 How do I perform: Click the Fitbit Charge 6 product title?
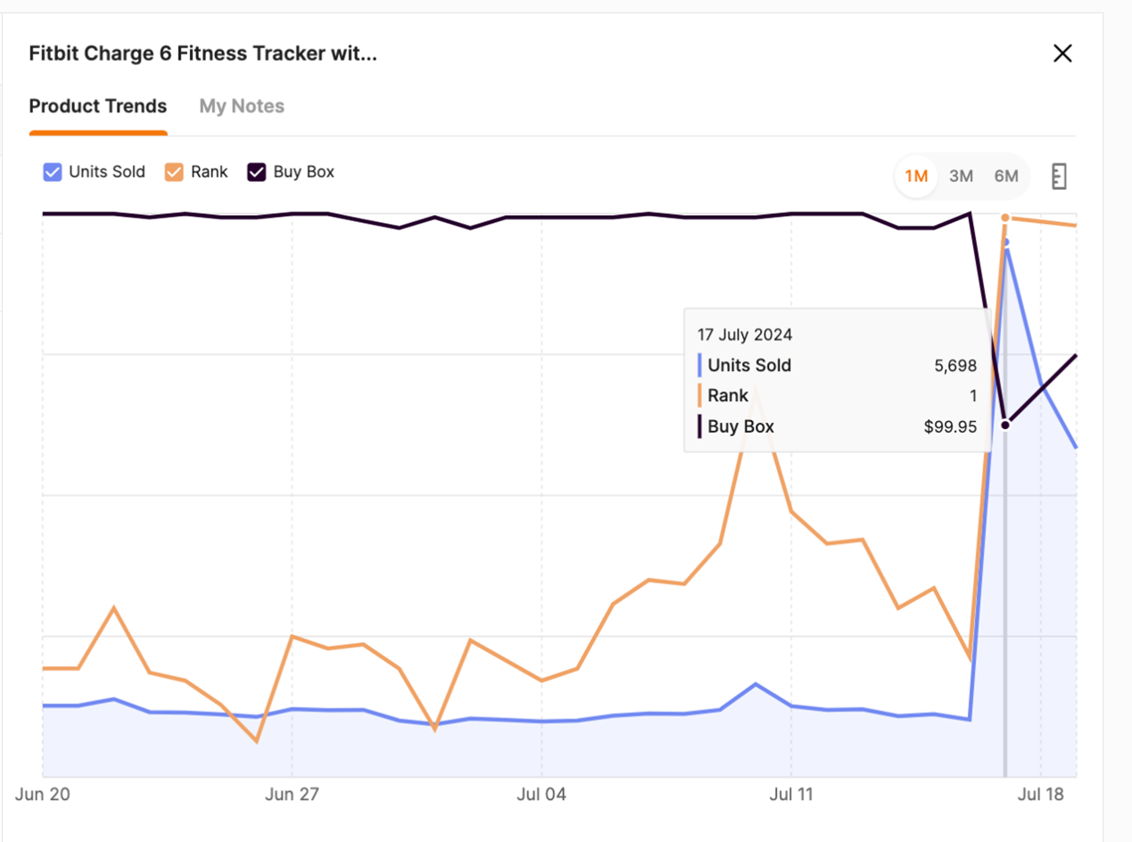coord(202,54)
